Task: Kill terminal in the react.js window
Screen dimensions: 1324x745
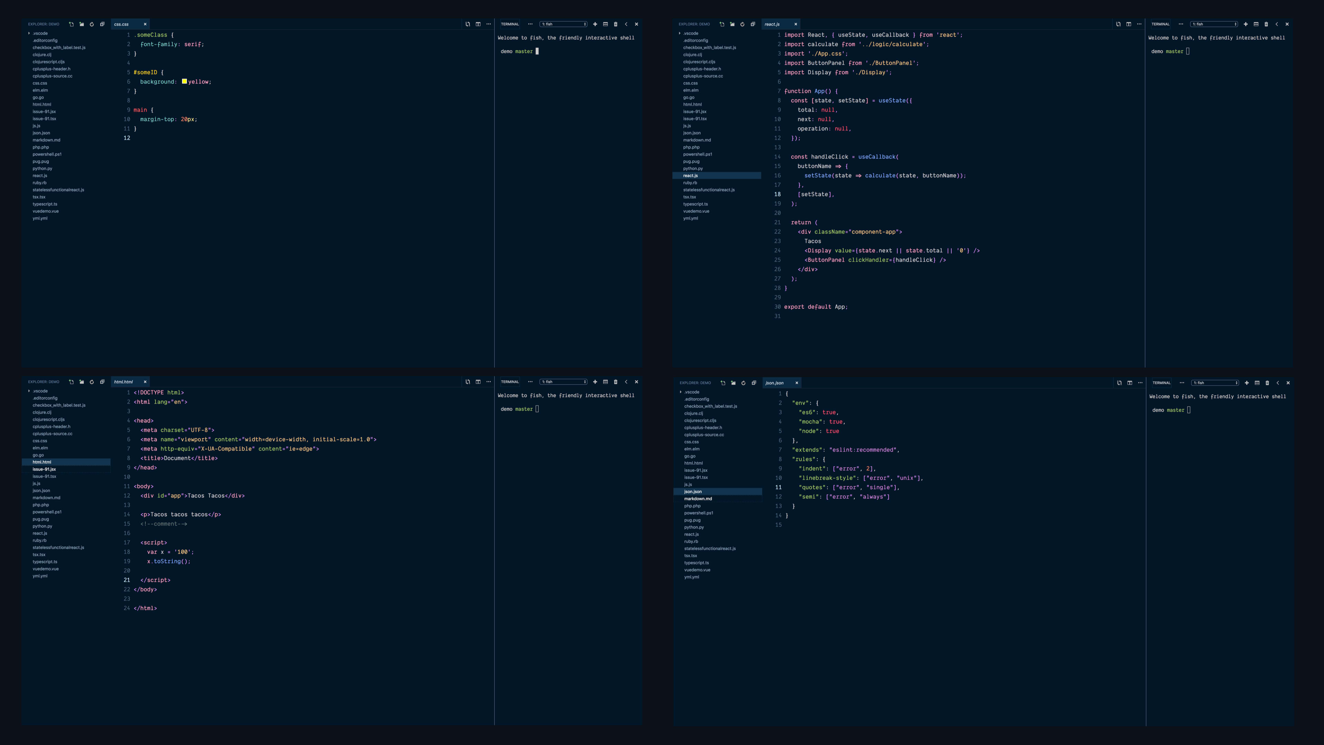Action: (x=1266, y=24)
